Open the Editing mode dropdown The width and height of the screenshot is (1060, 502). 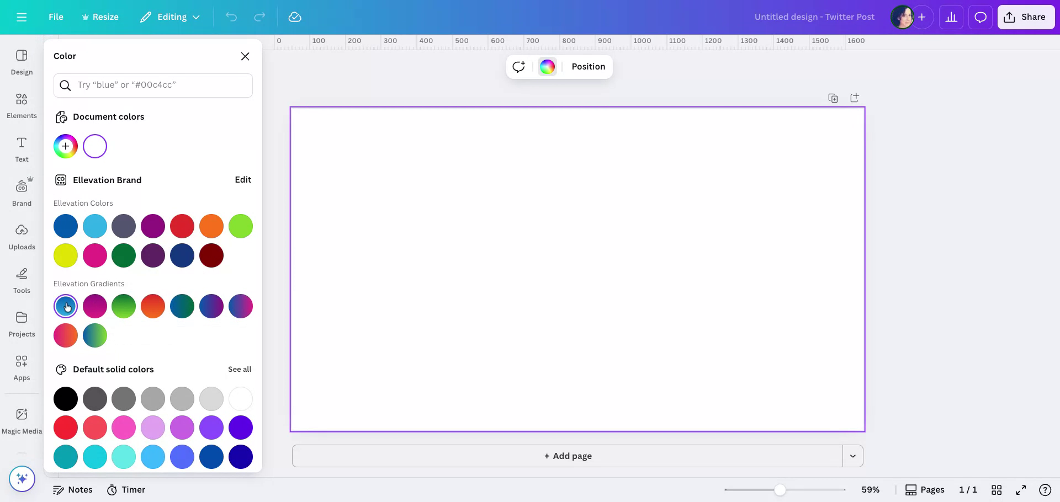[169, 17]
